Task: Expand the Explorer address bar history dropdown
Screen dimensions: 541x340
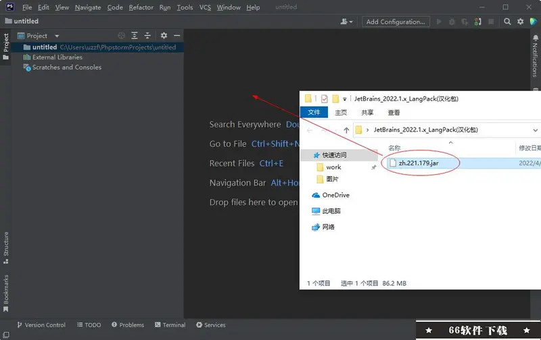Action: pos(536,130)
